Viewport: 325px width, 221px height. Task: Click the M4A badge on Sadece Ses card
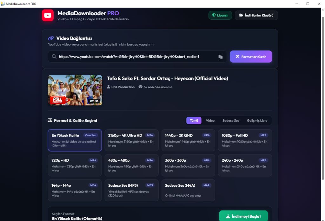point(206,185)
